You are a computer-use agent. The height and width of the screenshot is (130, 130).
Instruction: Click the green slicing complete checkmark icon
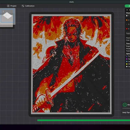pos(125,105)
